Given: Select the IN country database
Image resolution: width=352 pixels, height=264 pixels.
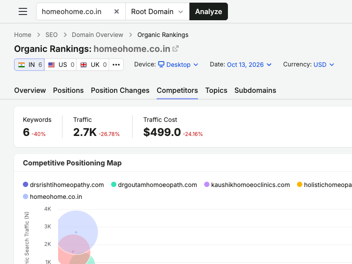Looking at the screenshot, I should point(29,65).
